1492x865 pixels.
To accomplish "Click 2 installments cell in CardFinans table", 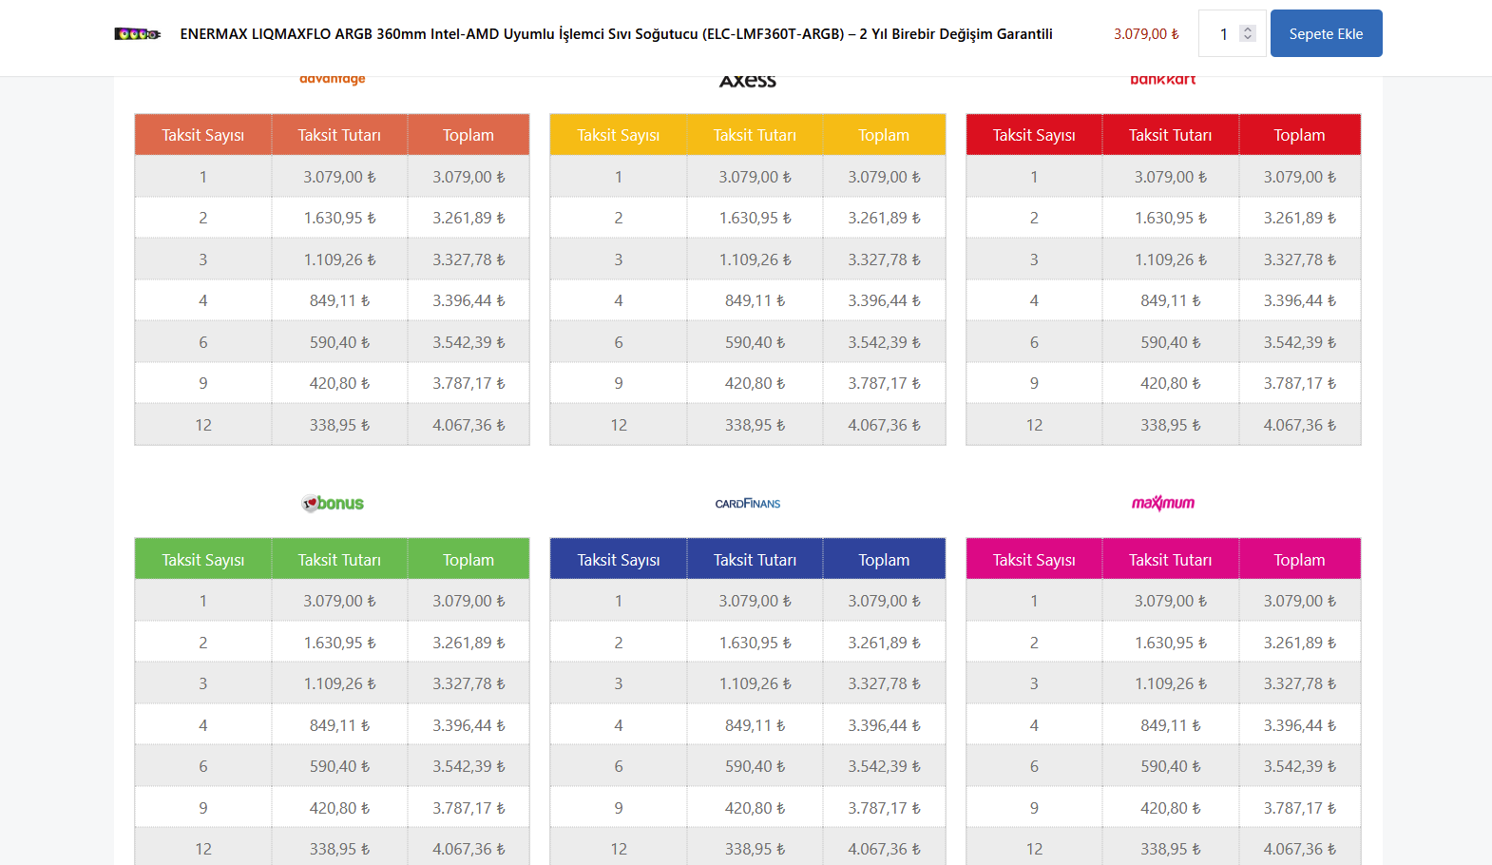I will point(619,643).
